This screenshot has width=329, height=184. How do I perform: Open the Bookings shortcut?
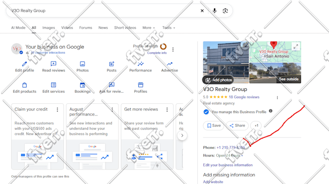tap(82, 88)
